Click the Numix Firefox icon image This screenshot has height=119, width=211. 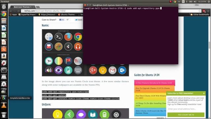[68, 37]
